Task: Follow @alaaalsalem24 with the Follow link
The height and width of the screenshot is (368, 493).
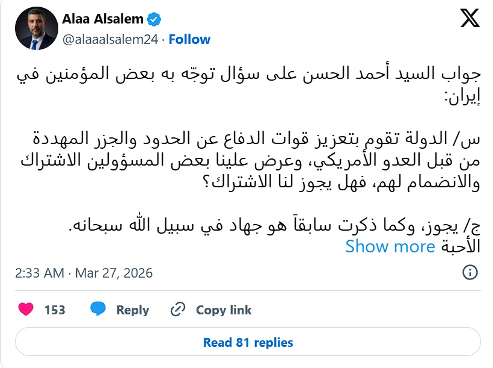Action: coord(190,39)
